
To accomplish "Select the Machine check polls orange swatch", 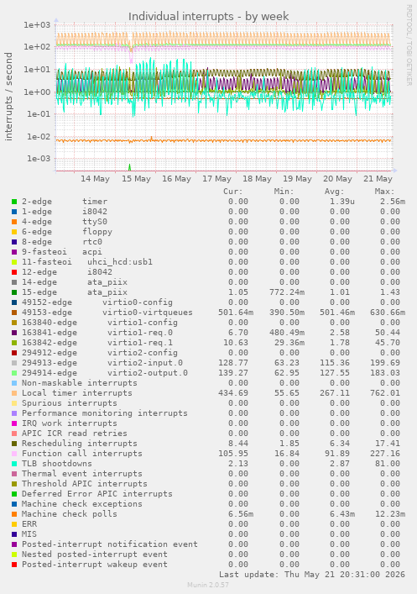I will tap(14, 514).
